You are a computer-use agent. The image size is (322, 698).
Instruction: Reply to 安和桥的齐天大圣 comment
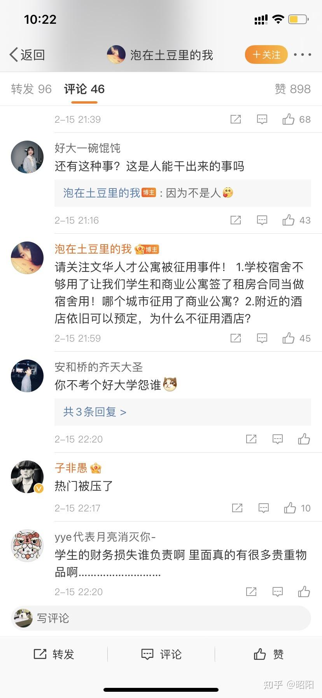tap(278, 439)
